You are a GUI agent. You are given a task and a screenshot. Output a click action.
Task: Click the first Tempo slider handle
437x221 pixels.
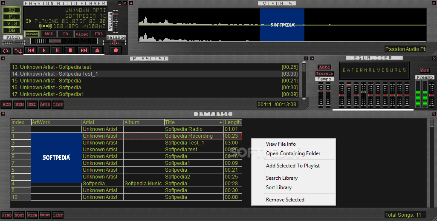[321, 91]
